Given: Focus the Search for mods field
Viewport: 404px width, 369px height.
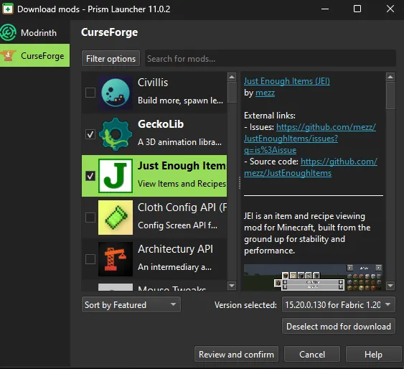Looking at the screenshot, I should (271, 58).
